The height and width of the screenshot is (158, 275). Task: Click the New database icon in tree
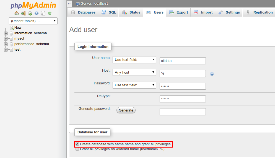12,28
